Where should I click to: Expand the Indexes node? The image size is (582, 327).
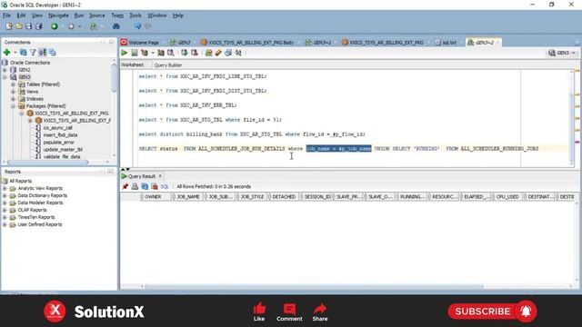(x=14, y=99)
